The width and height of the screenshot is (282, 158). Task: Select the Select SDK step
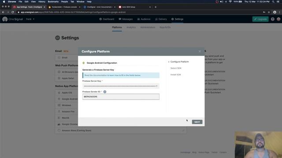176,68
